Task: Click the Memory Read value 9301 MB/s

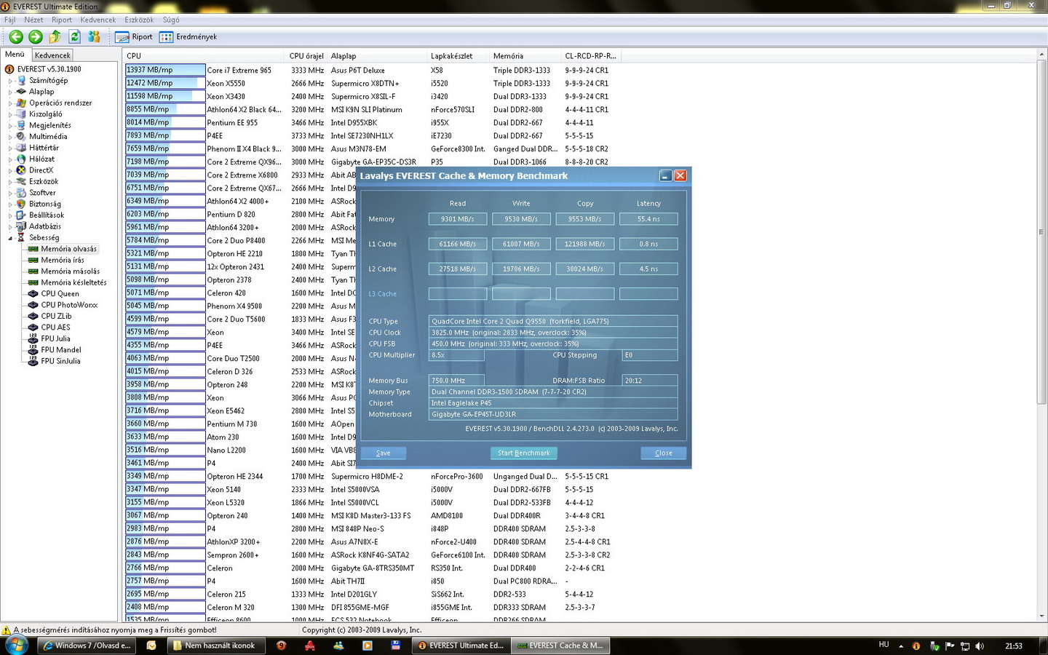Action: tap(458, 218)
